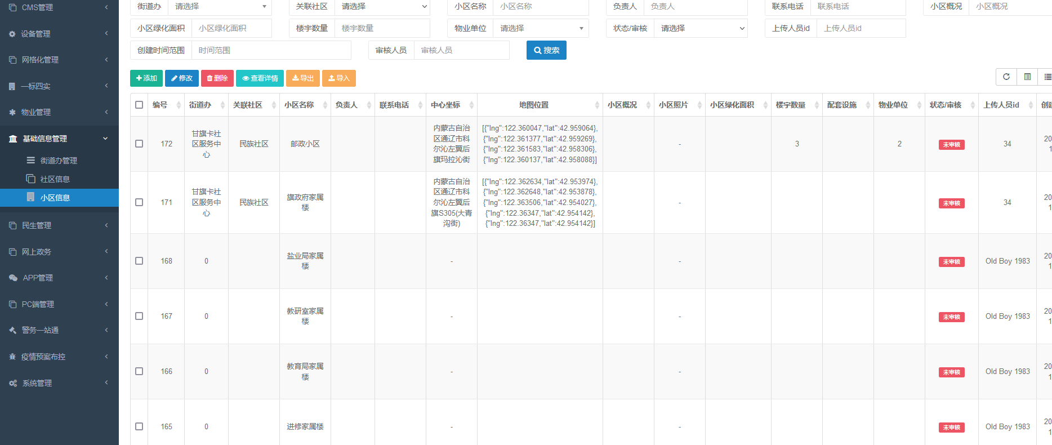Image resolution: width=1052 pixels, height=445 pixels.
Task: Click the refresh table icon
Action: [1006, 77]
